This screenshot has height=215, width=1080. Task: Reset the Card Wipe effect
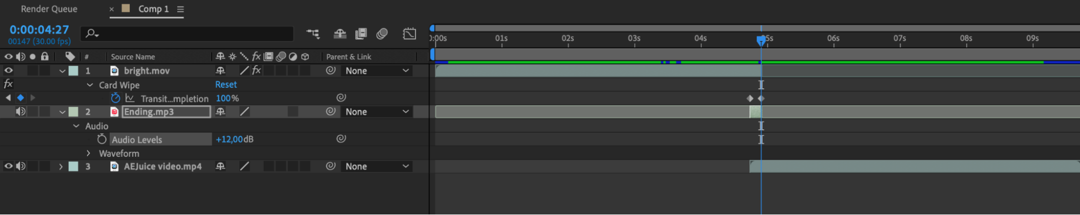point(226,85)
